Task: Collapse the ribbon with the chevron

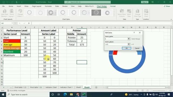Action: (171, 19)
